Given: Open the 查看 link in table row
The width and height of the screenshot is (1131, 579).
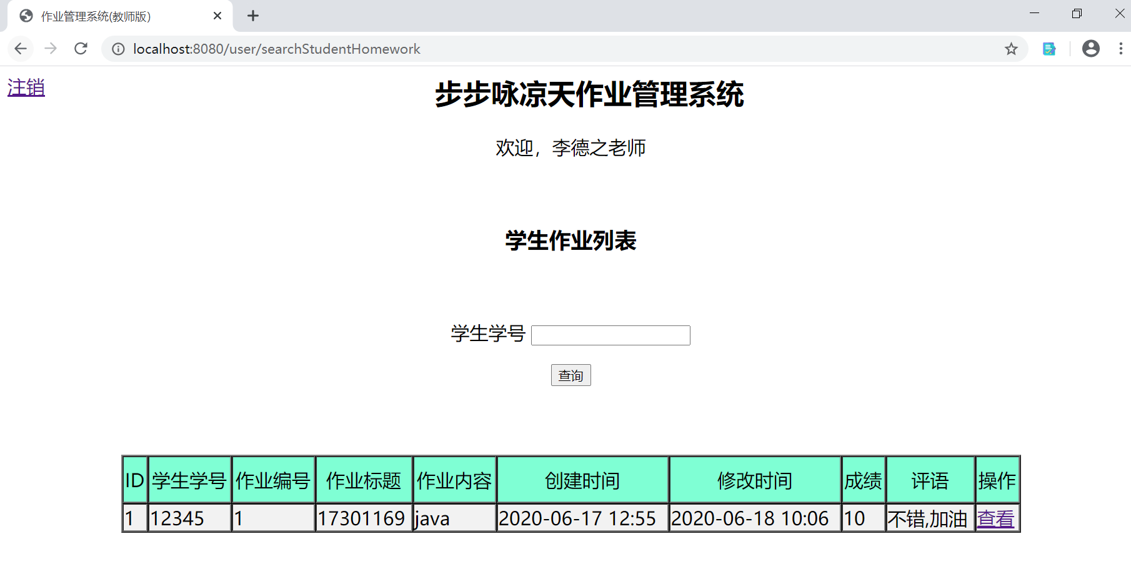Looking at the screenshot, I should [x=995, y=518].
